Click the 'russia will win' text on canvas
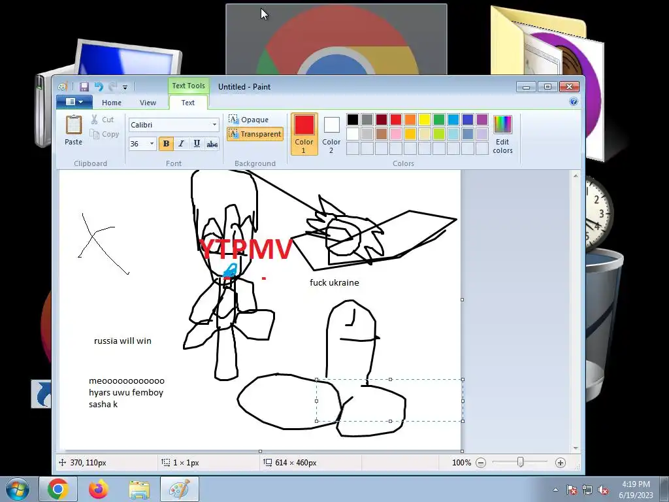 coord(122,341)
